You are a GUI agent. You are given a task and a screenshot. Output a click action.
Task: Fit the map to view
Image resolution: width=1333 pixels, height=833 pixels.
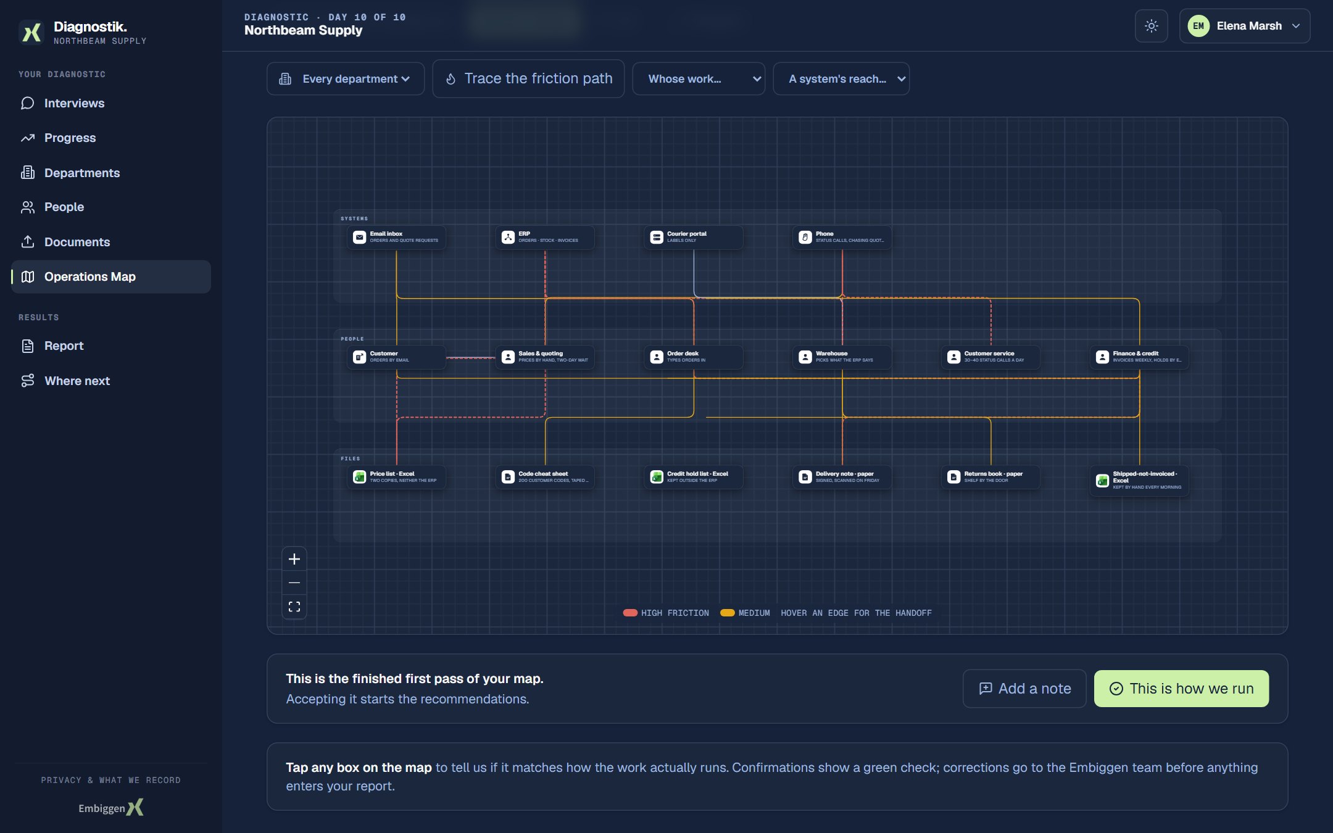click(x=294, y=607)
